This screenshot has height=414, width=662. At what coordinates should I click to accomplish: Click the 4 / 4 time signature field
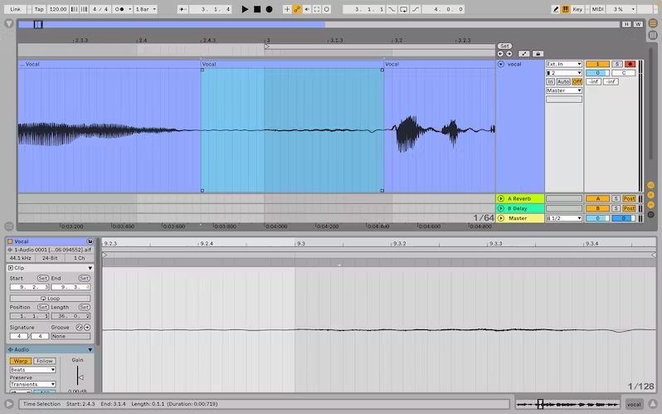pyautogui.click(x=100, y=9)
